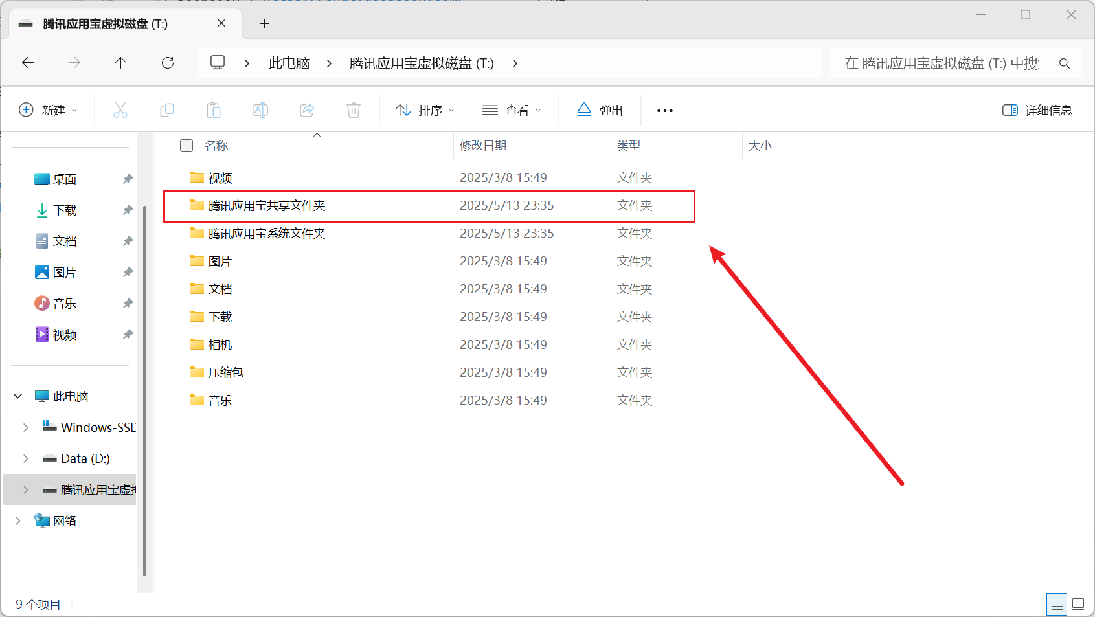
Task: Unpin 图片 using its pin icon
Action: 128,273
